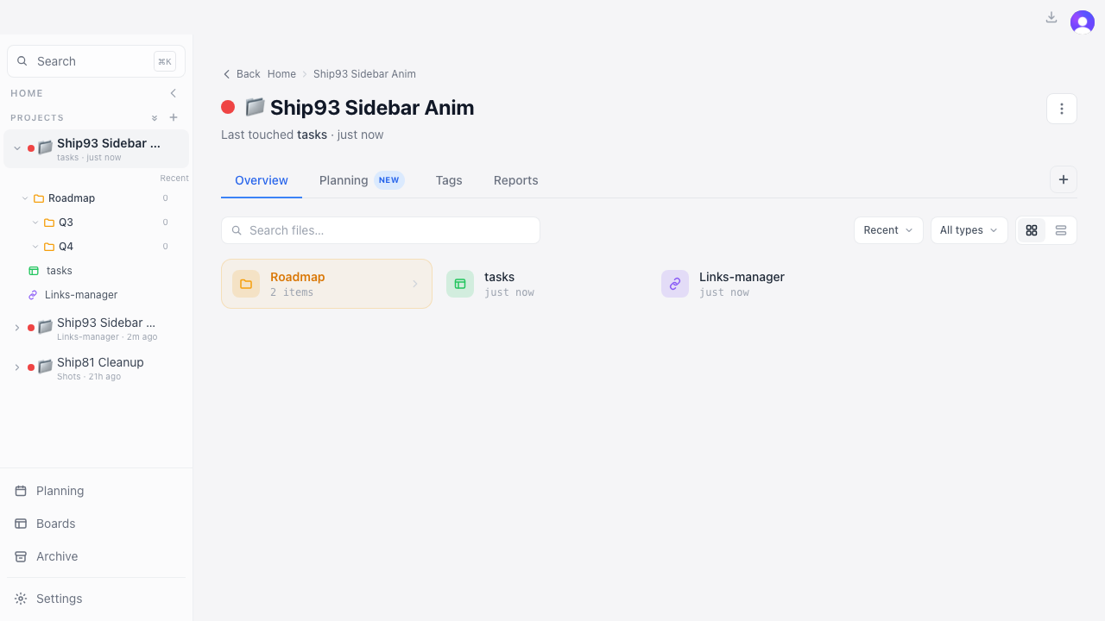
Task: Open Links-manager in sidebar tree
Action: (x=81, y=295)
